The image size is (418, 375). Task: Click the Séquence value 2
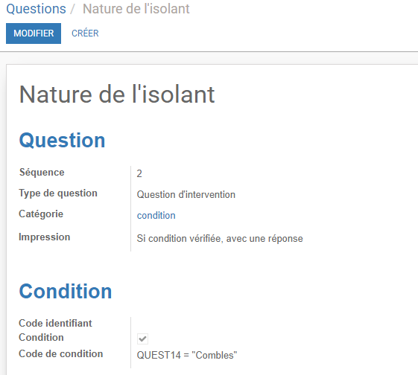(139, 173)
